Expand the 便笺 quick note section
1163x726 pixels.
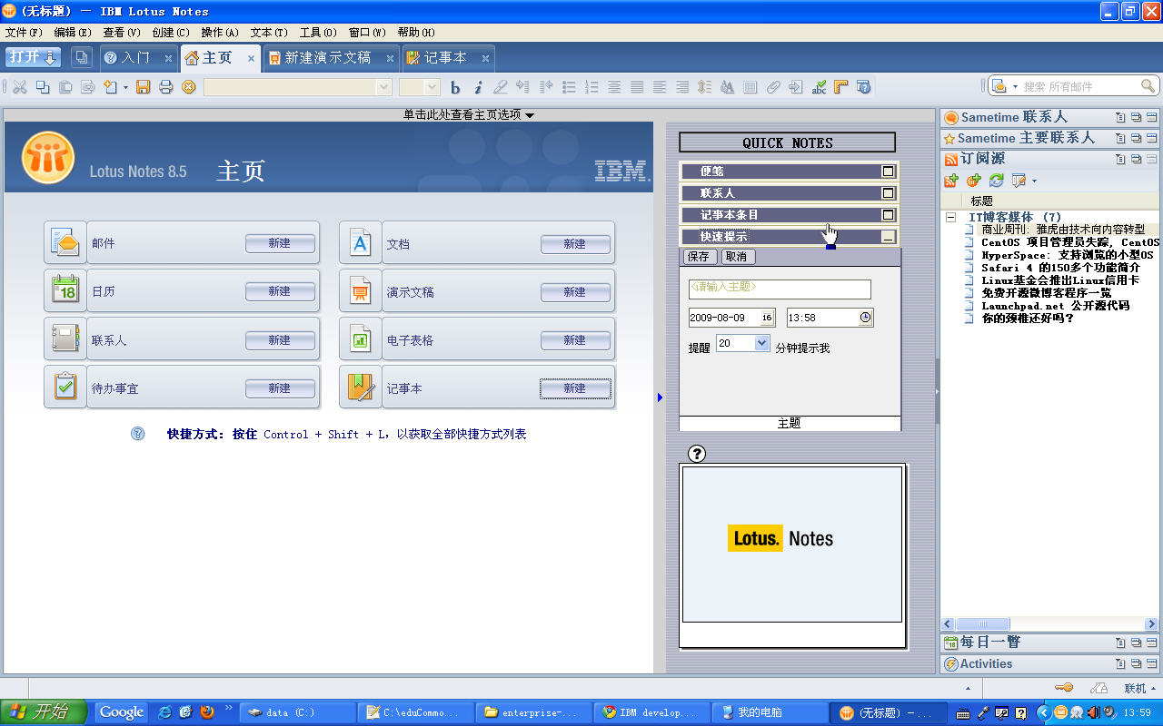(x=888, y=172)
